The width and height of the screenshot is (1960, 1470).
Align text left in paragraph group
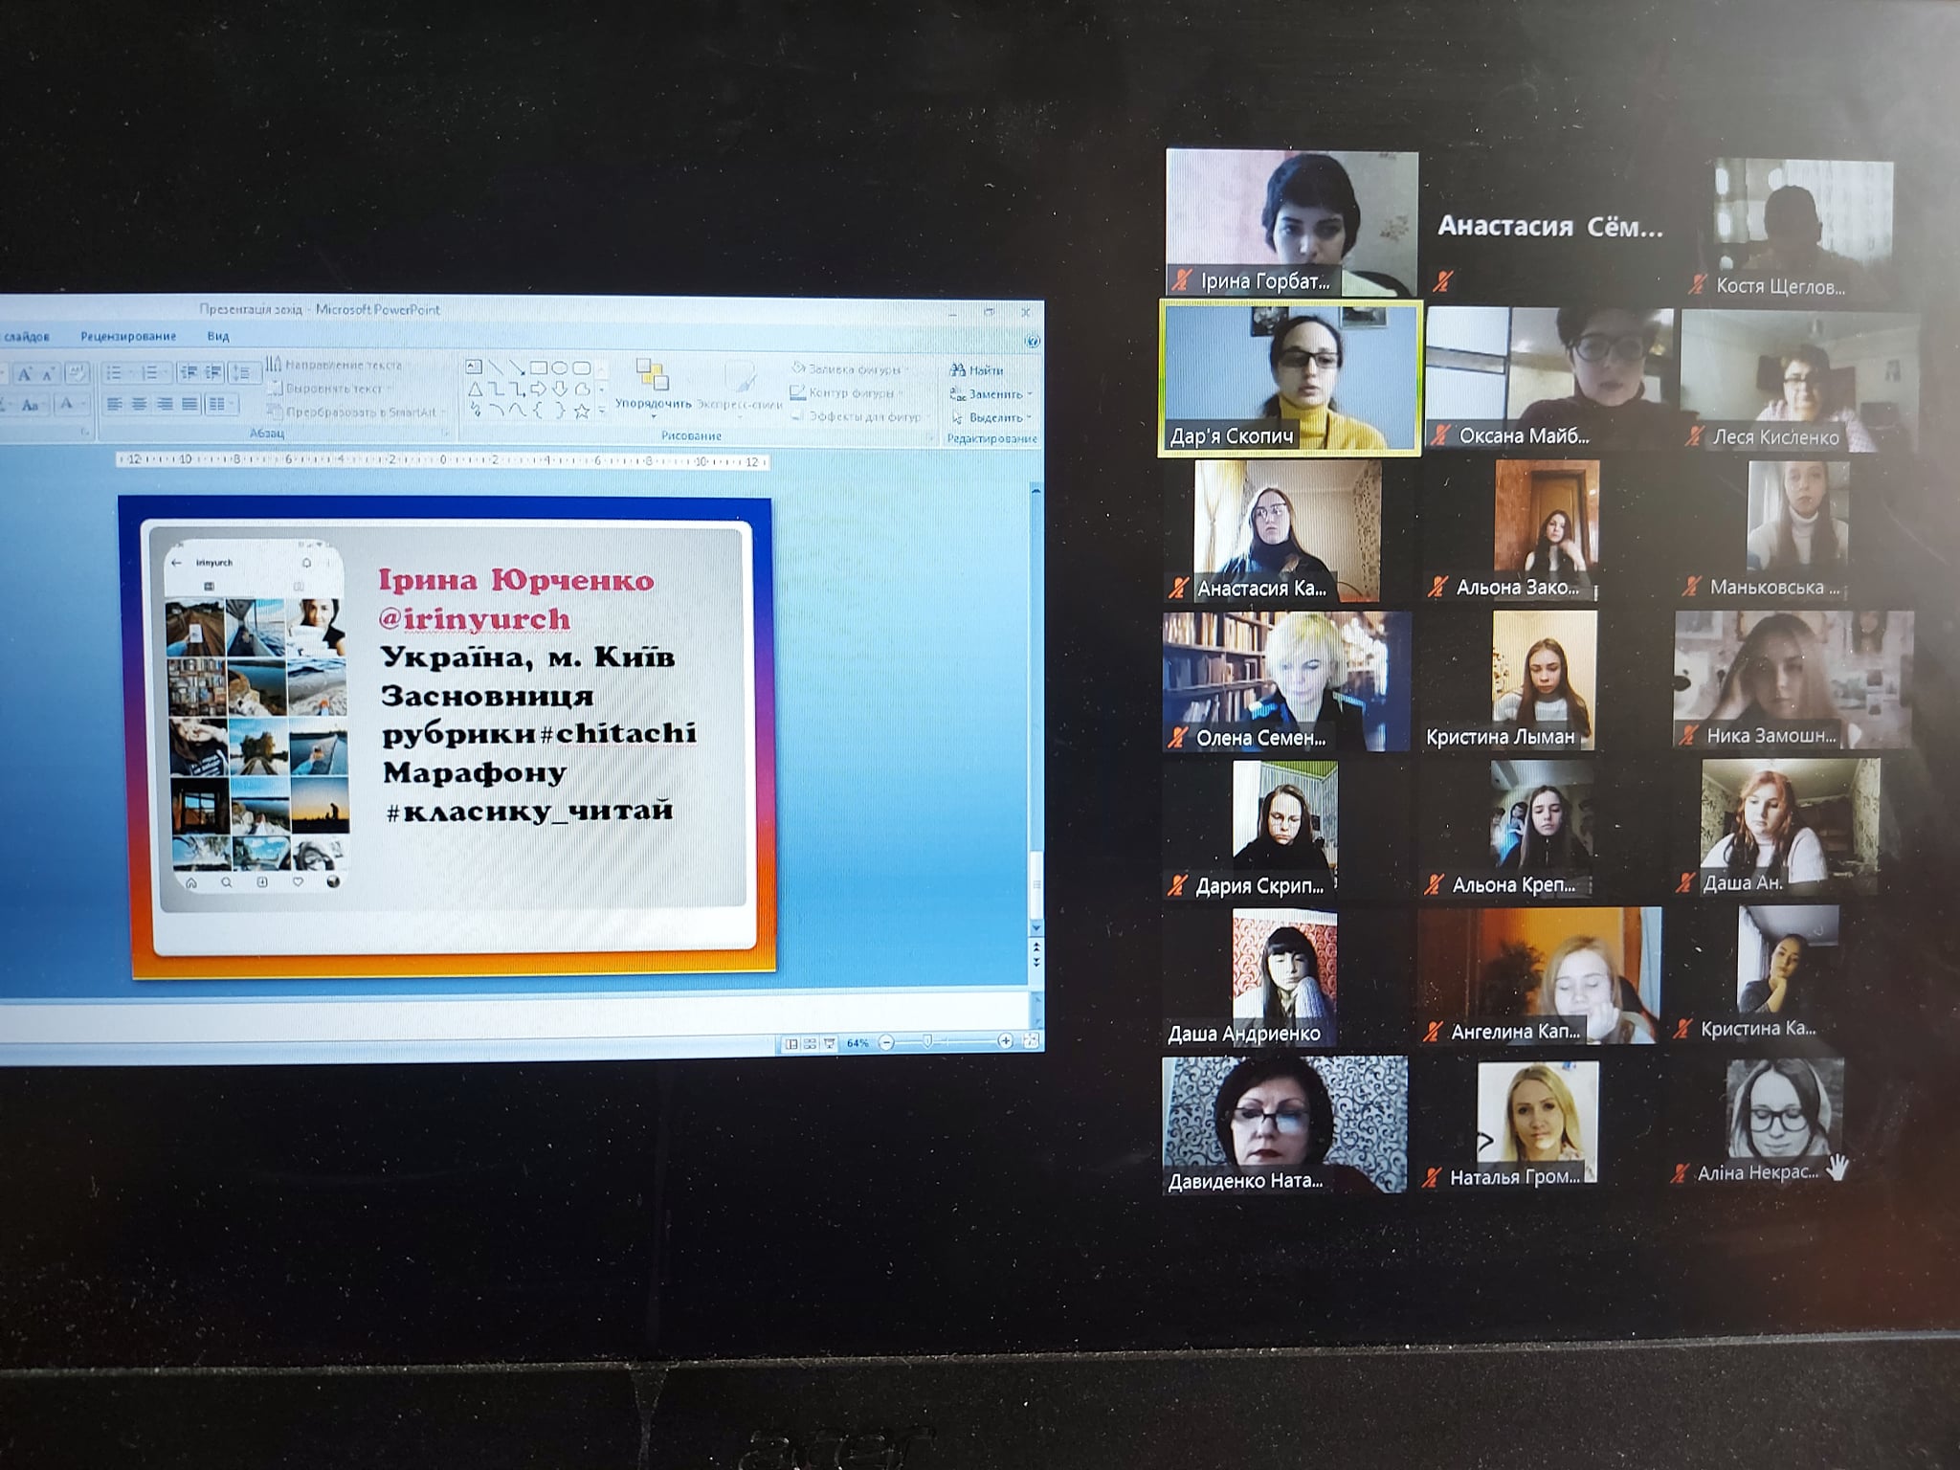[115, 404]
